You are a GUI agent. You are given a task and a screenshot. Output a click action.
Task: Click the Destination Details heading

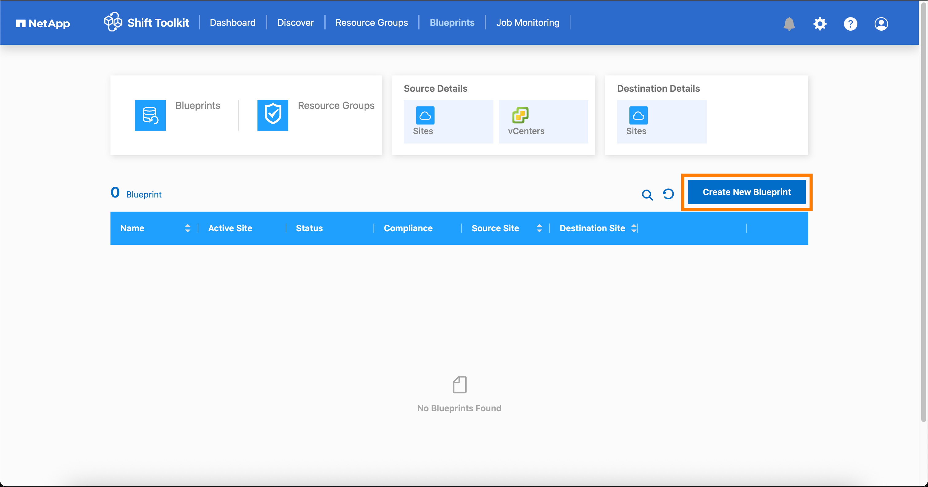click(x=658, y=89)
